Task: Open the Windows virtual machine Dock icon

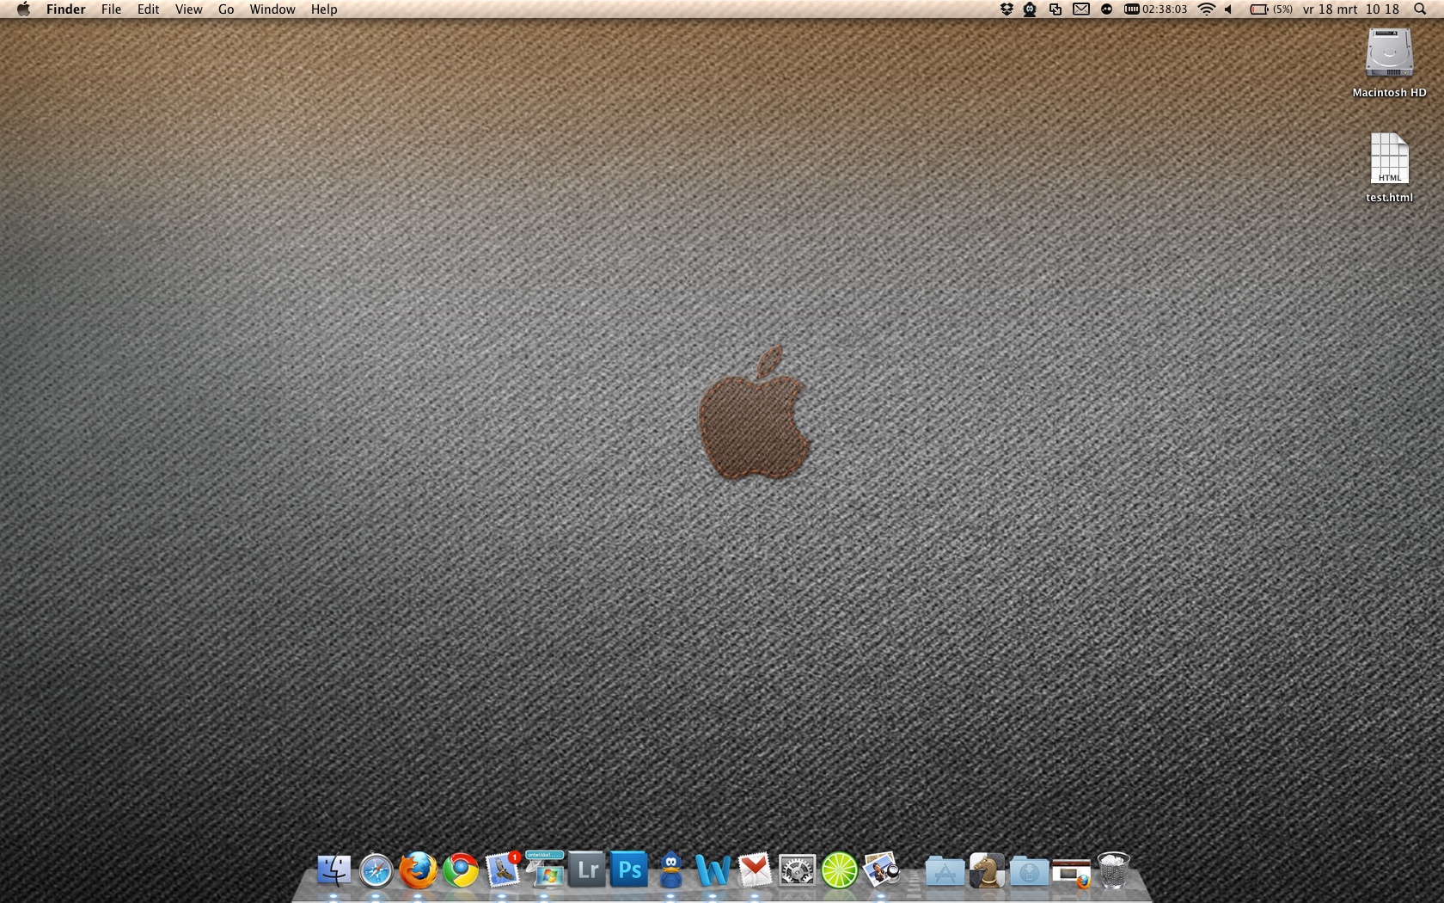Action: (x=545, y=869)
